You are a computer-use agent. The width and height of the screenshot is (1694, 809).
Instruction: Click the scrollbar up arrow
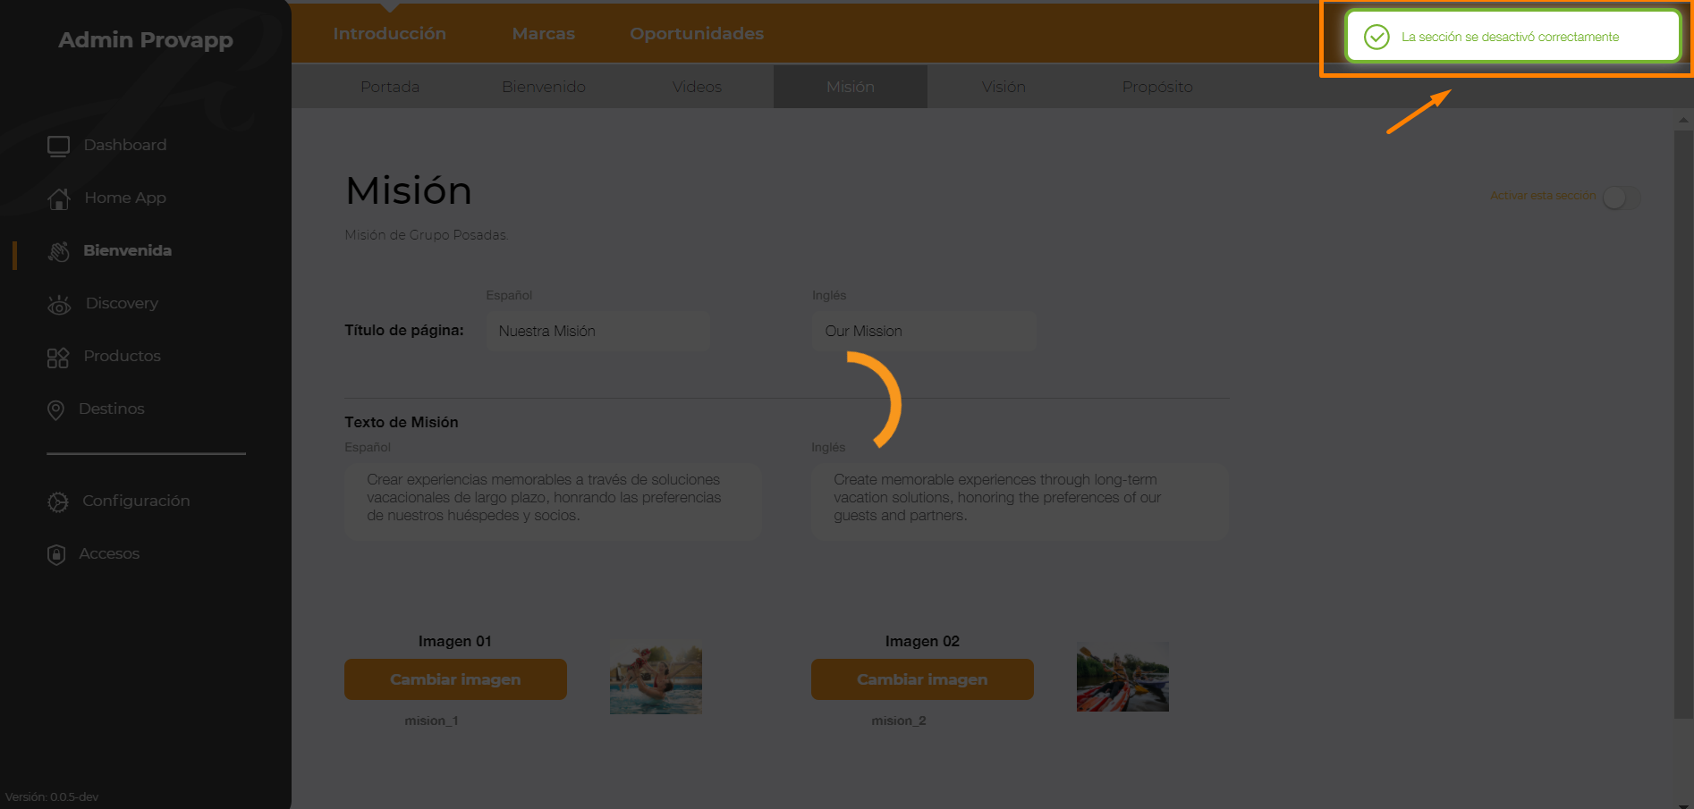1683,119
